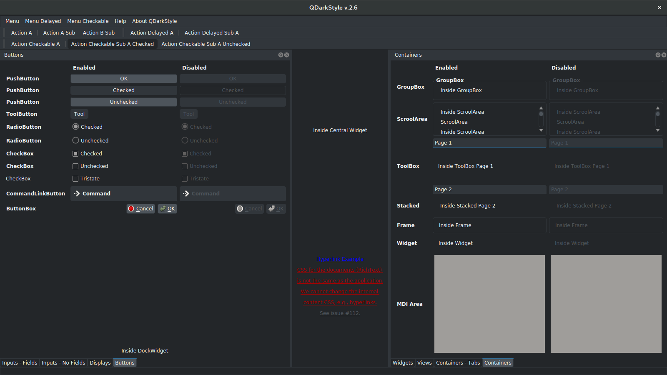Image resolution: width=667 pixels, height=375 pixels.
Task: Click the enabled ScroolArea down arrow
Action: click(x=541, y=130)
